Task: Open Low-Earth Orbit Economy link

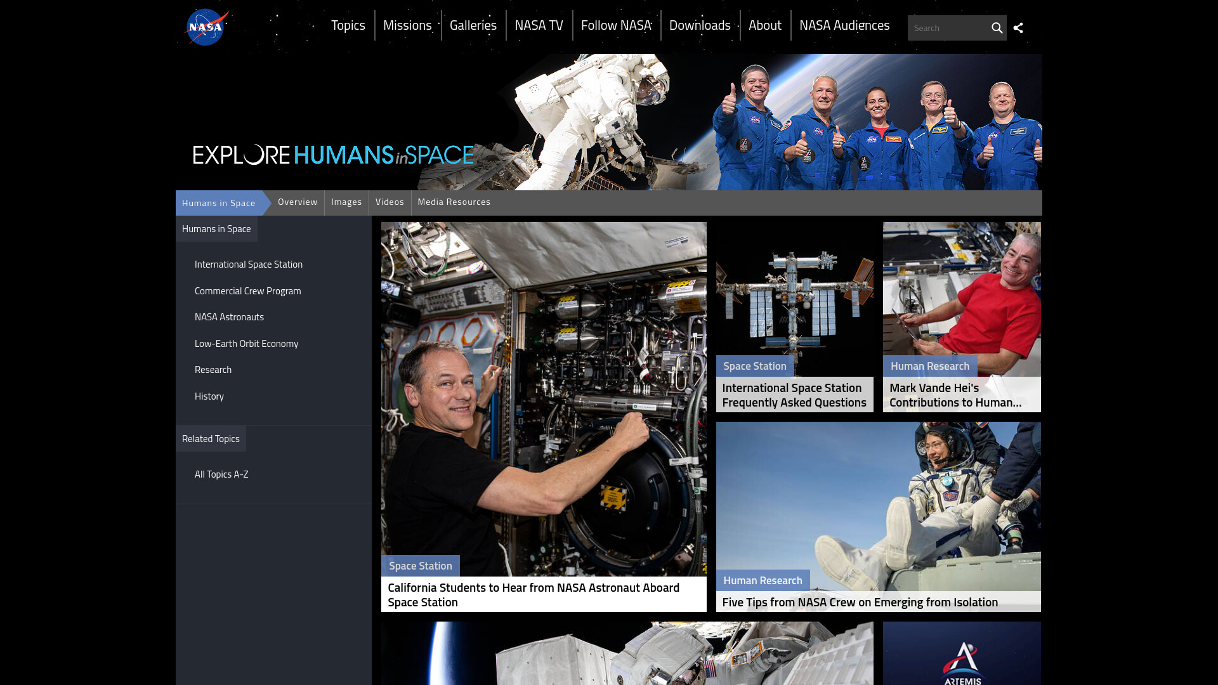Action: click(x=246, y=344)
